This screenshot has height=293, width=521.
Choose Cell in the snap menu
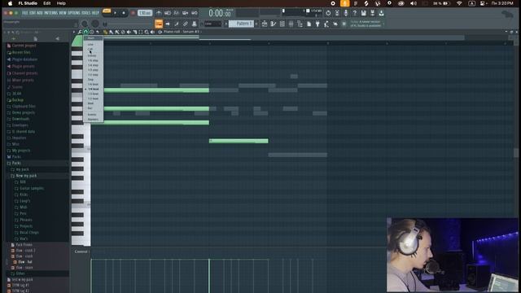90,49
